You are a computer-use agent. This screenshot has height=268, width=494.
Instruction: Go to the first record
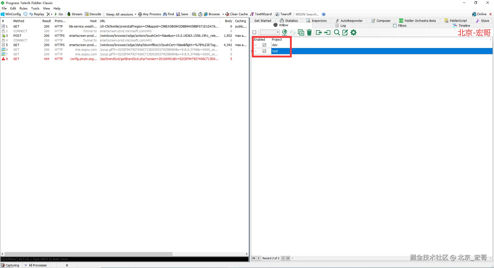pyautogui.click(x=254, y=258)
